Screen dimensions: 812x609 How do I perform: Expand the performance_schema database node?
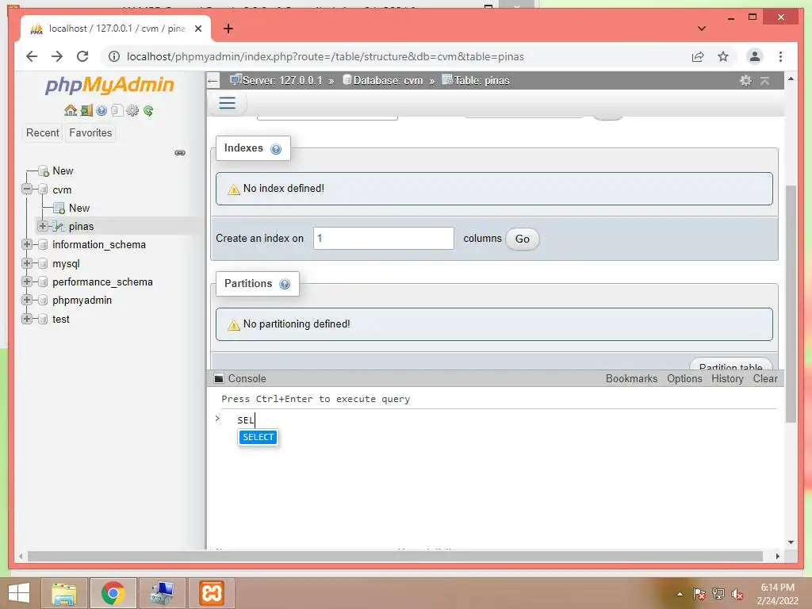(27, 282)
